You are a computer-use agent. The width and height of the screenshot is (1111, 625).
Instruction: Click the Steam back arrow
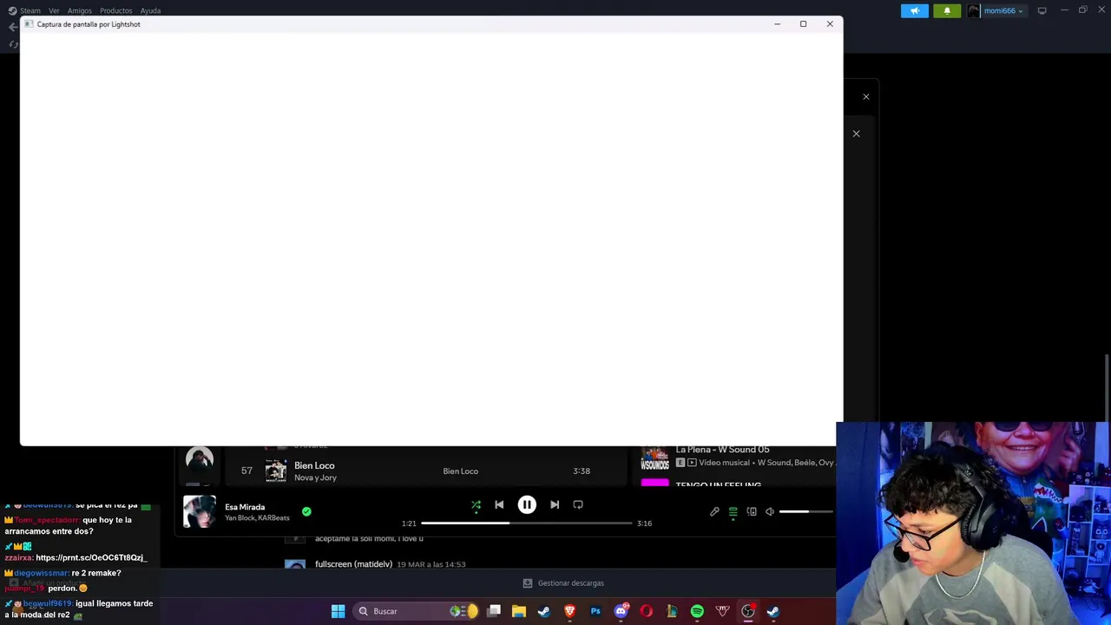[12, 27]
